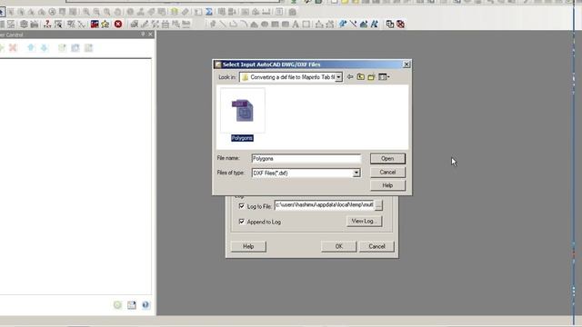Open the view menu dropdown in file dialog

click(x=384, y=76)
